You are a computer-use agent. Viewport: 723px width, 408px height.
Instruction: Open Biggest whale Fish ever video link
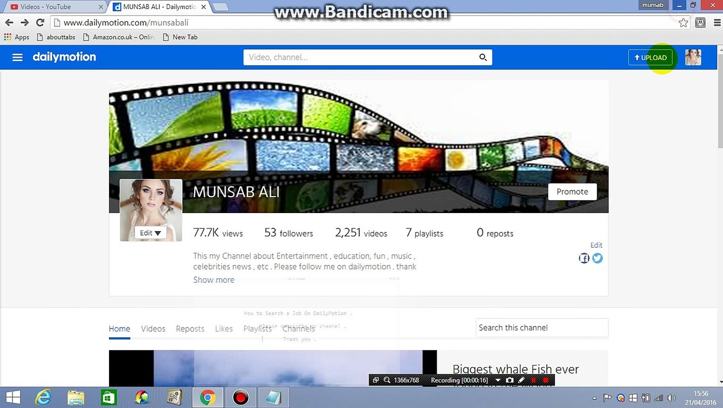coord(515,369)
